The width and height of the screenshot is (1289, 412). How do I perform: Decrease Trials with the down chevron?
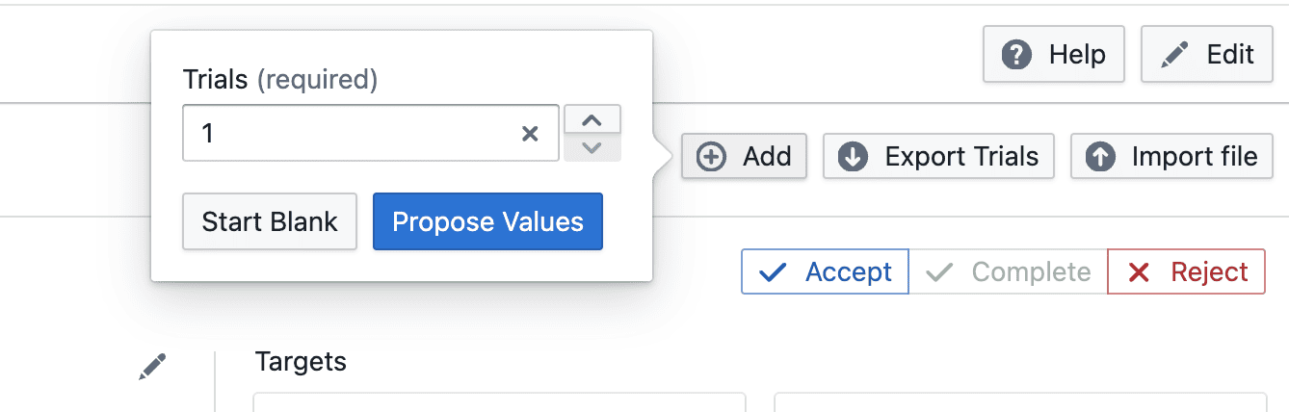(592, 147)
